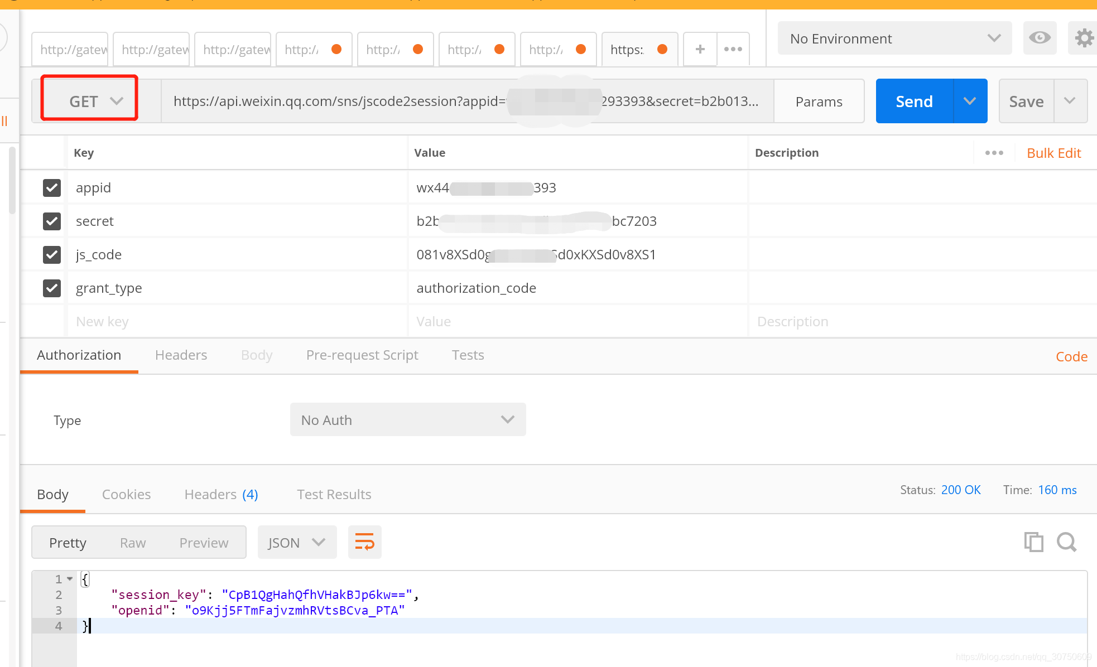Viewport: 1097px width, 667px height.
Task: Toggle word wrap in response body
Action: click(364, 542)
